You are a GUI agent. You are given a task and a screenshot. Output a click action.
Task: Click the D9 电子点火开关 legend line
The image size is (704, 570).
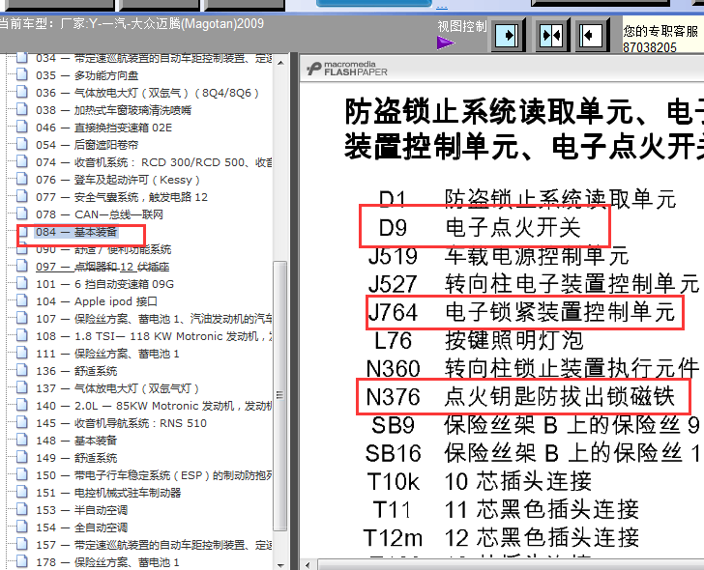(x=481, y=227)
